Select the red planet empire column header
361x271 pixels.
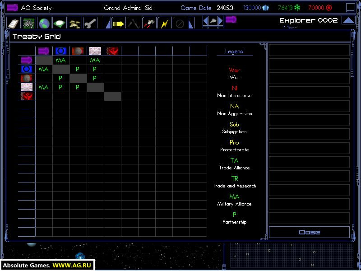click(x=78, y=51)
